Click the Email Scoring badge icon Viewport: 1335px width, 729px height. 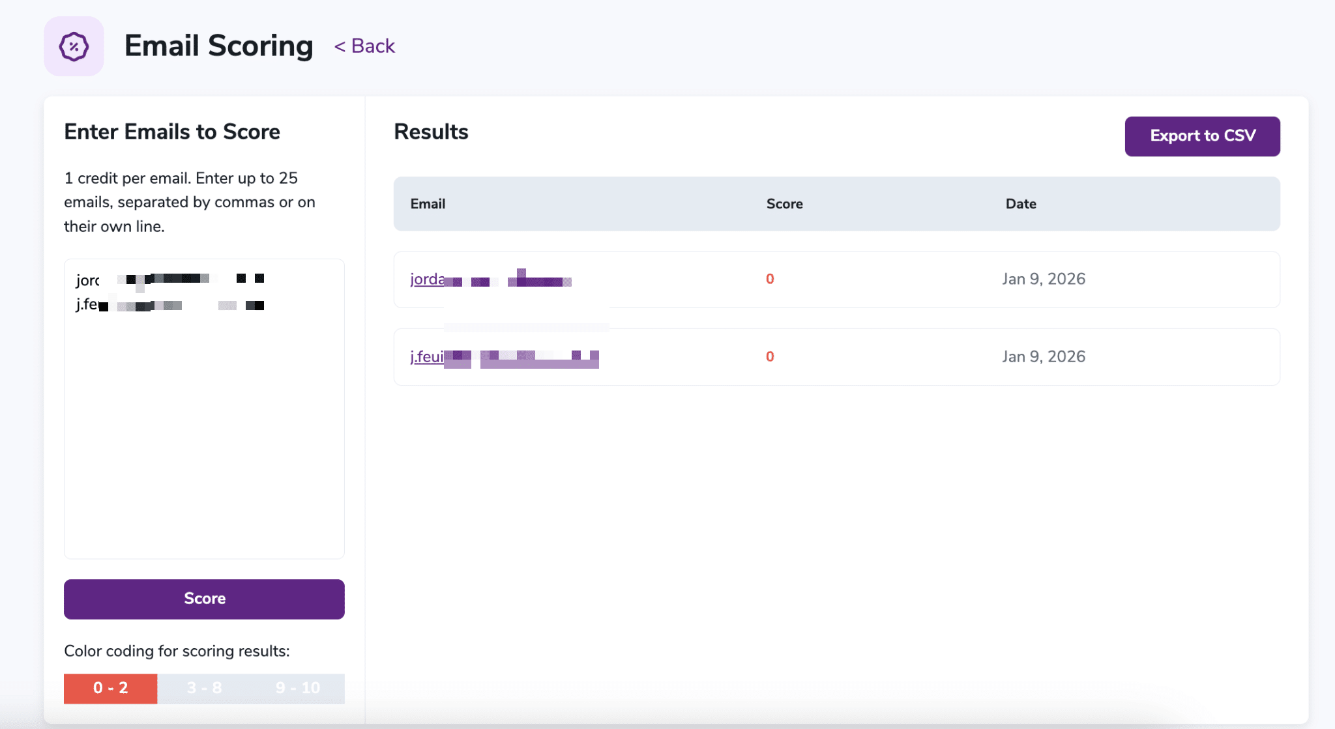click(x=74, y=46)
